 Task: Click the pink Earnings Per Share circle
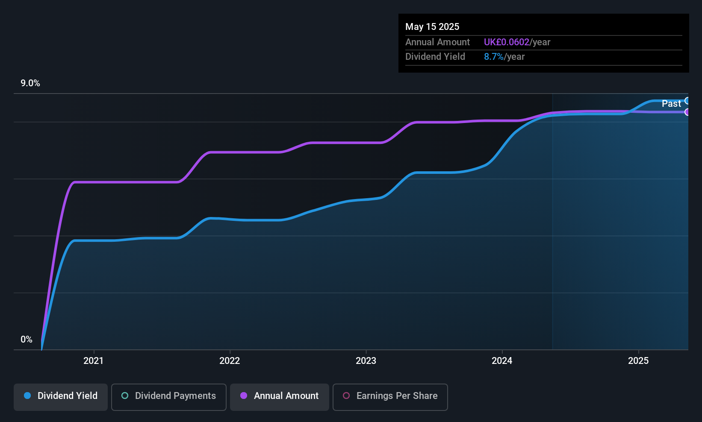pyautogui.click(x=346, y=396)
